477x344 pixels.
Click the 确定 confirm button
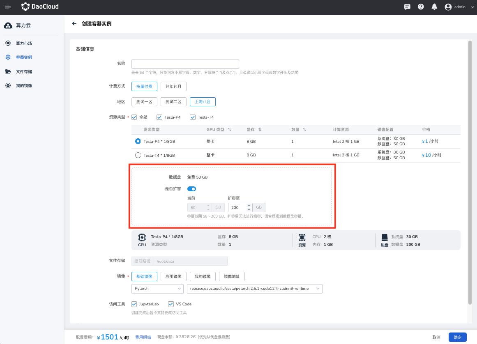(457, 337)
